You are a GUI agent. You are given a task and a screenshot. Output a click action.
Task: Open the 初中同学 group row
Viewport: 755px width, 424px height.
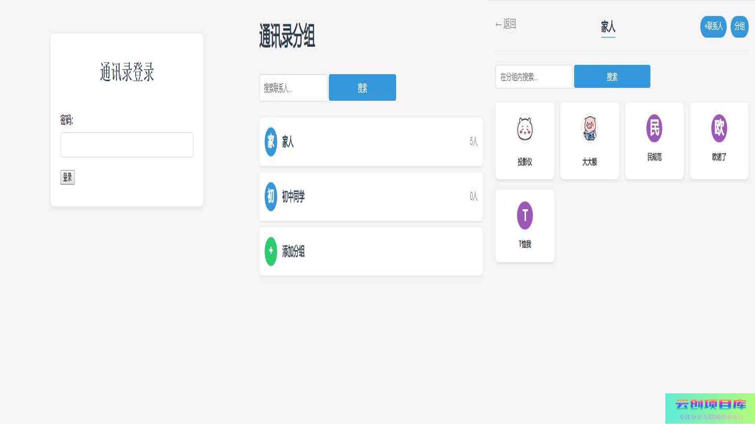click(x=371, y=196)
